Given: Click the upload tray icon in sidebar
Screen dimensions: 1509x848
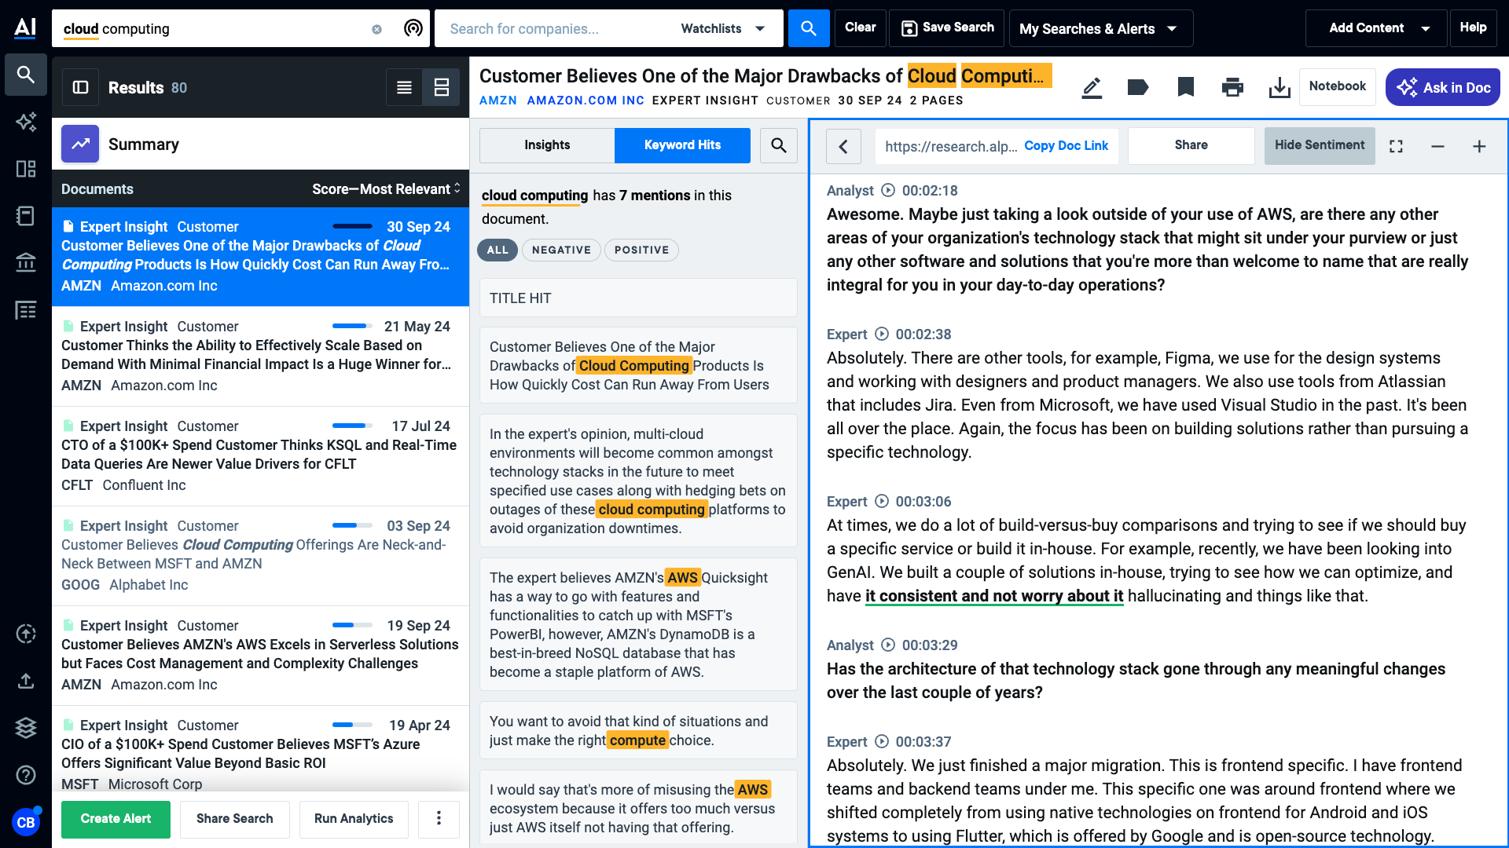Looking at the screenshot, I should (x=26, y=681).
